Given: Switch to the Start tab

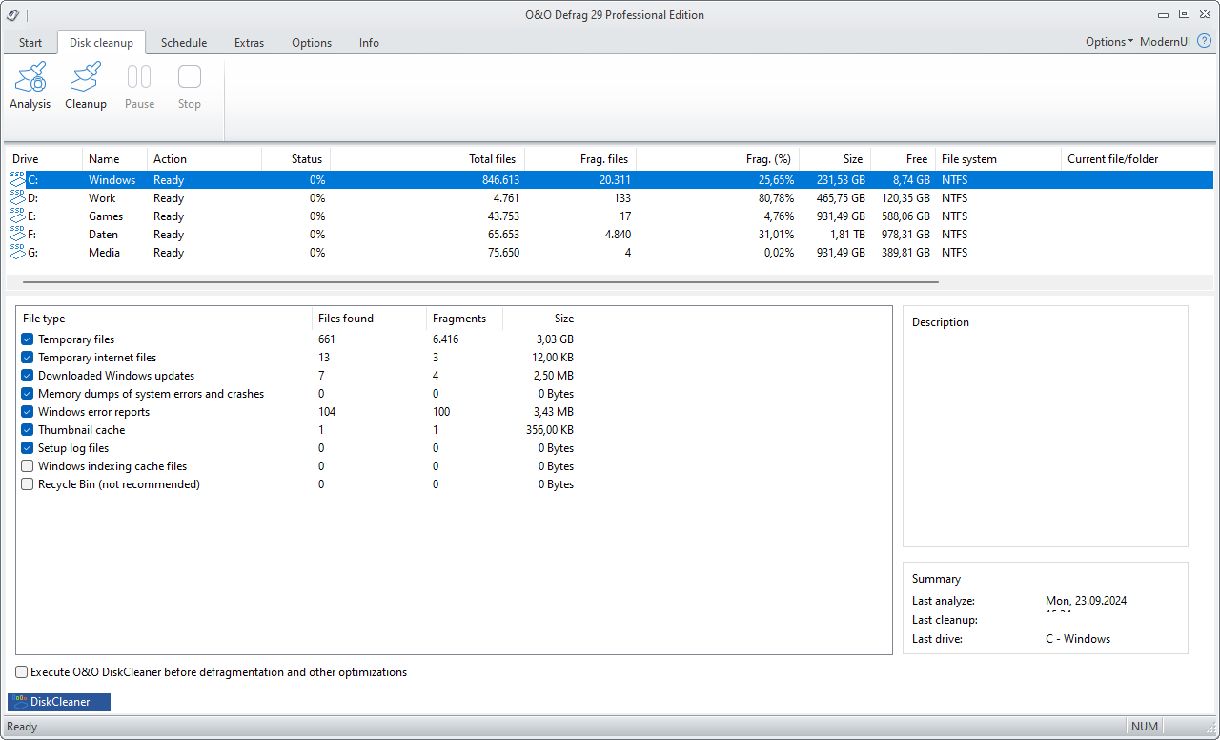Looking at the screenshot, I should [x=30, y=42].
